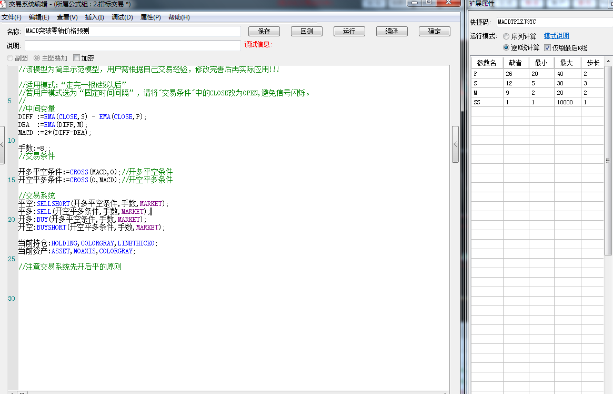Viewport: 613px width, 394px height.
Task: Collapse the right panel with arrow handle
Action: pyautogui.click(x=455, y=144)
